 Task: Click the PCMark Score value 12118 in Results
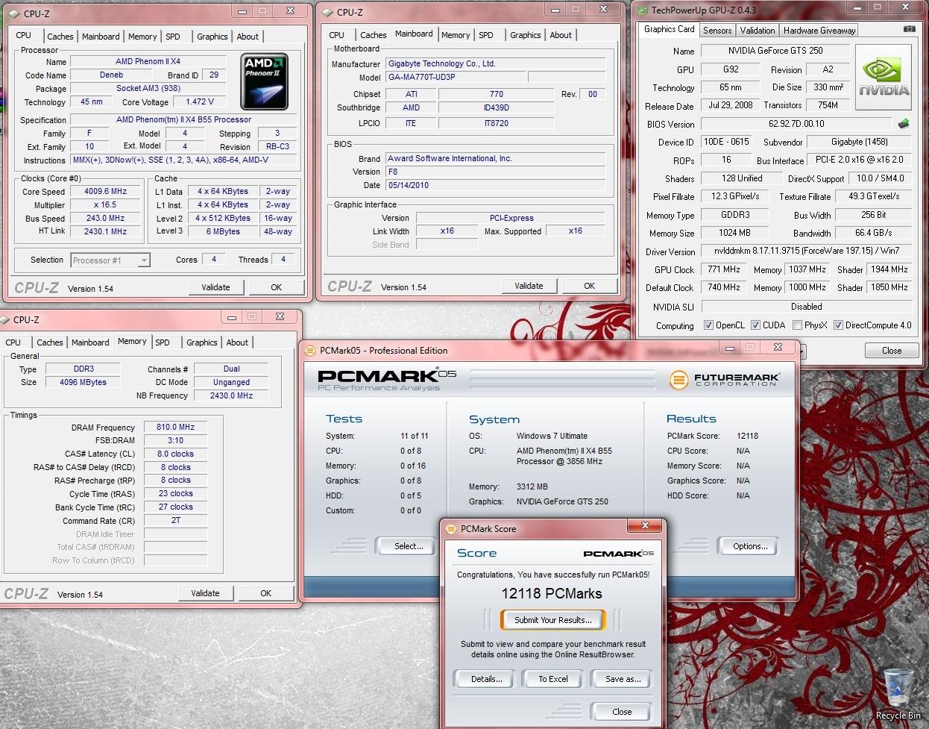tap(747, 436)
